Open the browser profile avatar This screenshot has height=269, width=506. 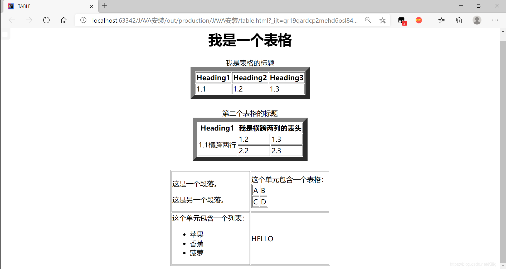(477, 20)
